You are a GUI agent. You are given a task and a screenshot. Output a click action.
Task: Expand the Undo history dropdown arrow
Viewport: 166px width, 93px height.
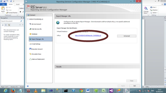(9, 1)
